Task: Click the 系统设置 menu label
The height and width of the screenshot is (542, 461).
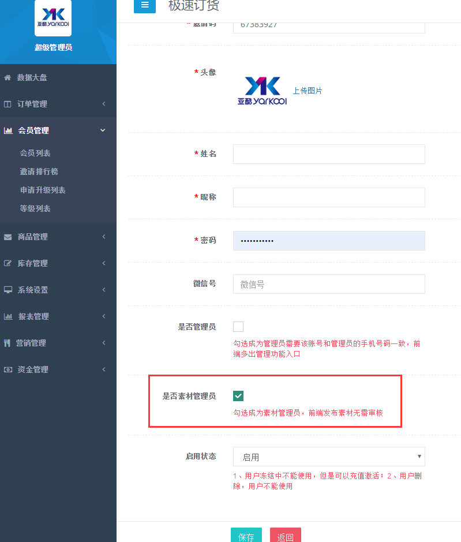Action: tap(33, 290)
